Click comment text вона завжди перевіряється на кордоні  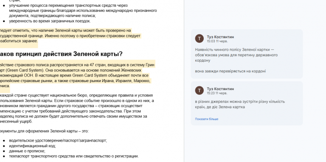(x=230, y=71)
